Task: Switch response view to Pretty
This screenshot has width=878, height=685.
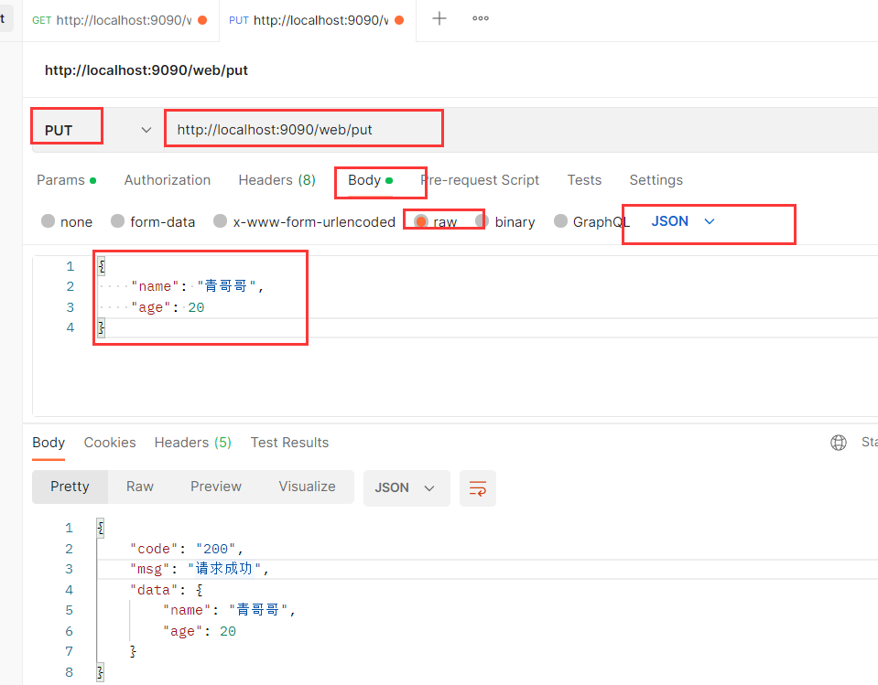Action: 70,487
